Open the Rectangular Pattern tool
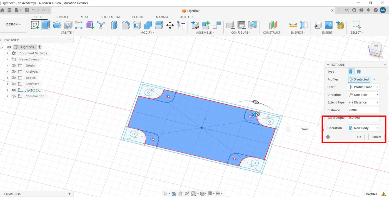The image size is (389, 197). 79,25
